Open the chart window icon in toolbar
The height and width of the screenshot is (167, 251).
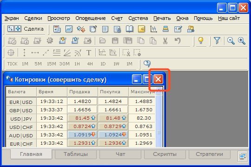[69, 29]
